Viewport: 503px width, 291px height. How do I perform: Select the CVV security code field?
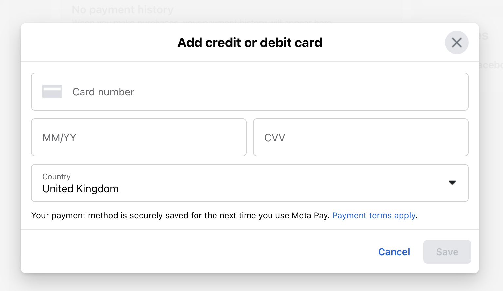[x=361, y=137]
